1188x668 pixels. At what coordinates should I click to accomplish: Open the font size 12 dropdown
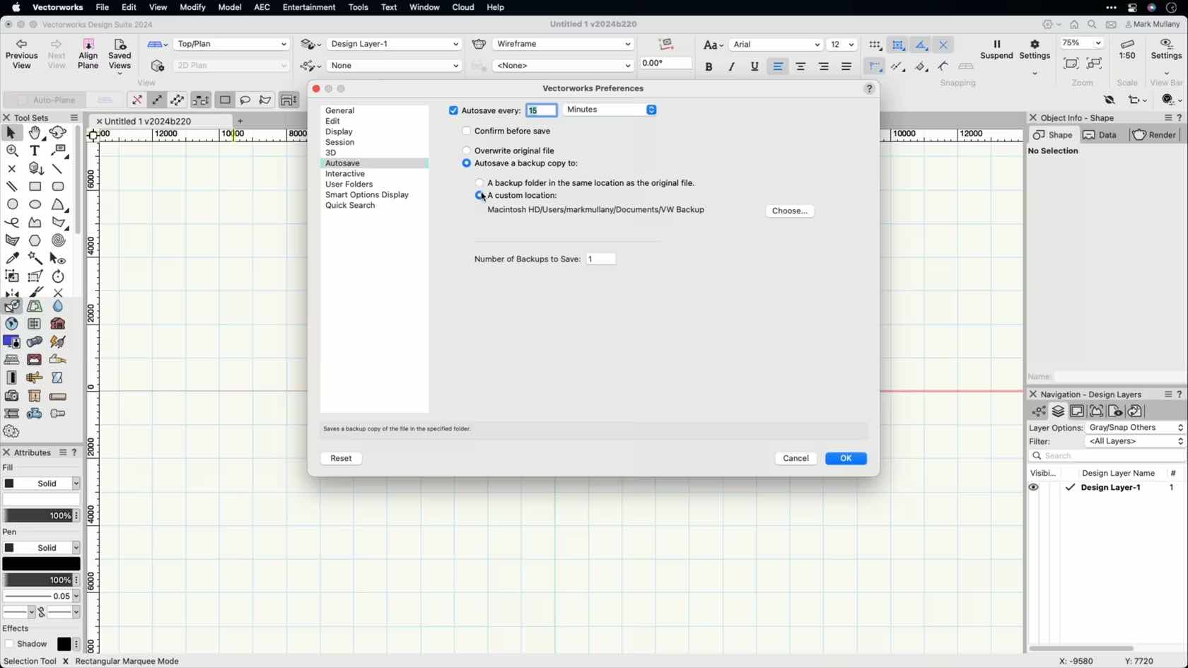(x=841, y=45)
